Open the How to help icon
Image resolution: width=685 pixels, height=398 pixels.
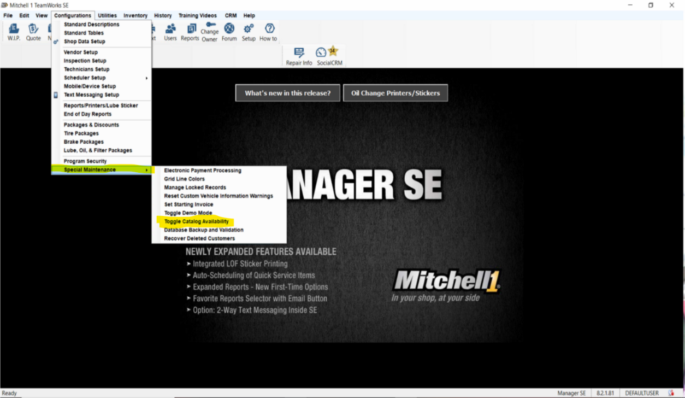click(268, 32)
